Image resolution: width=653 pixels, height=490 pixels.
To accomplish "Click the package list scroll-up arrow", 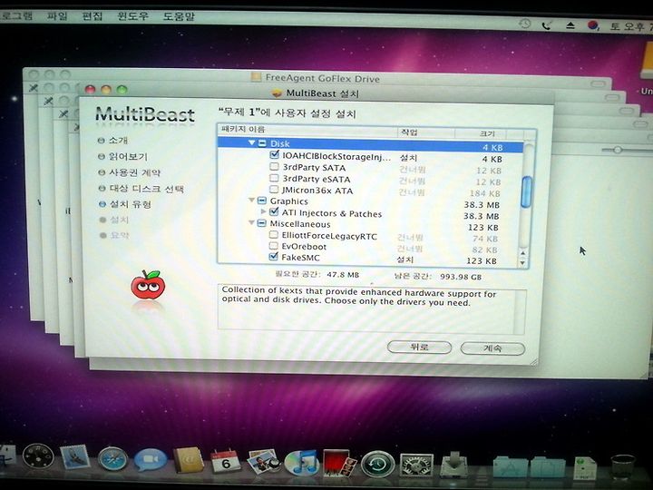I will pos(522,253).
